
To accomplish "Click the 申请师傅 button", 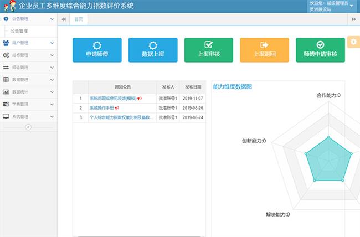I will (97, 50).
